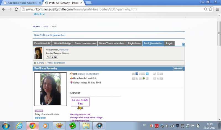Bookmark this page with the star icon
Screen dimensions: 221x130
(211, 9)
